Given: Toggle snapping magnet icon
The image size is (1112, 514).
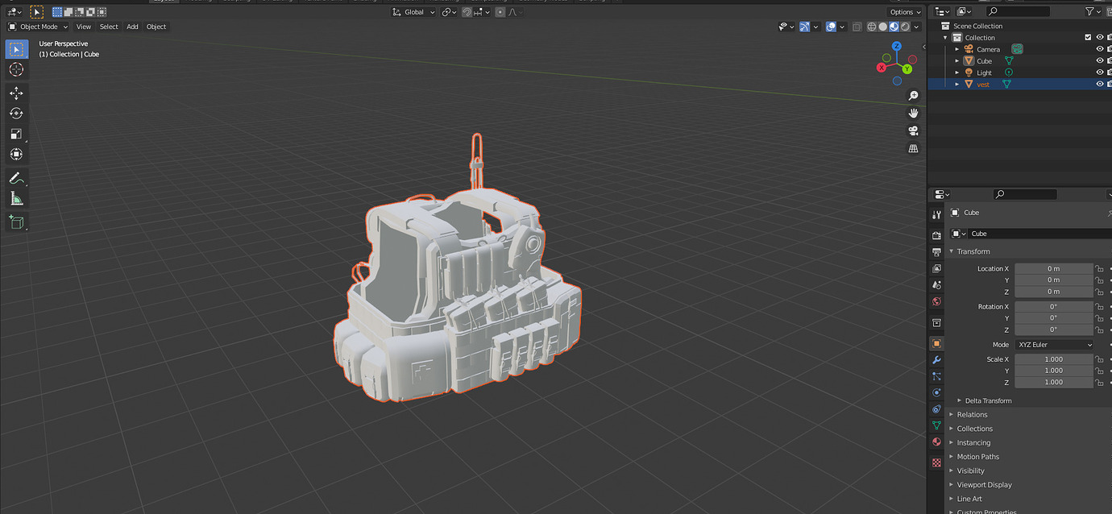Looking at the screenshot, I should (x=467, y=12).
